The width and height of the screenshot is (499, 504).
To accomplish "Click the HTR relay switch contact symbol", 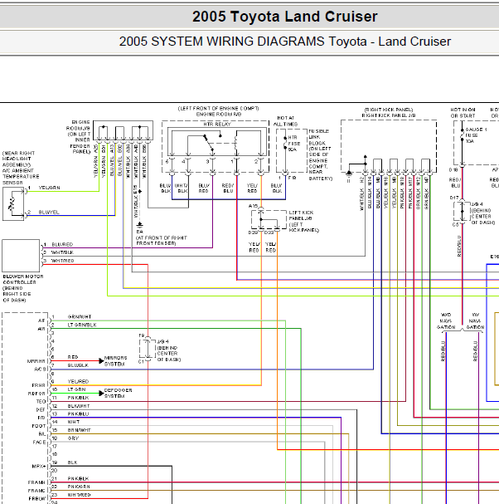I will coord(209,143).
